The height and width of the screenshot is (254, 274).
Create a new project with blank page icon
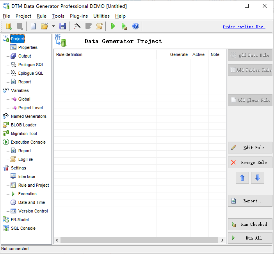[34, 26]
